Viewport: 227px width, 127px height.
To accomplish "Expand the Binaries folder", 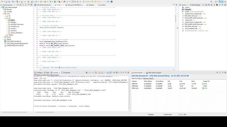I will (3, 10).
